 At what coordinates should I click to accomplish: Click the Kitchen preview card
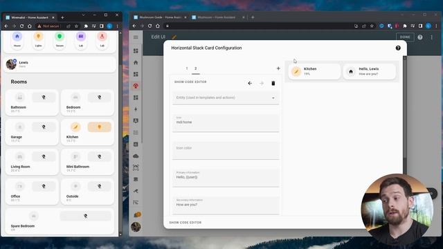click(314, 71)
